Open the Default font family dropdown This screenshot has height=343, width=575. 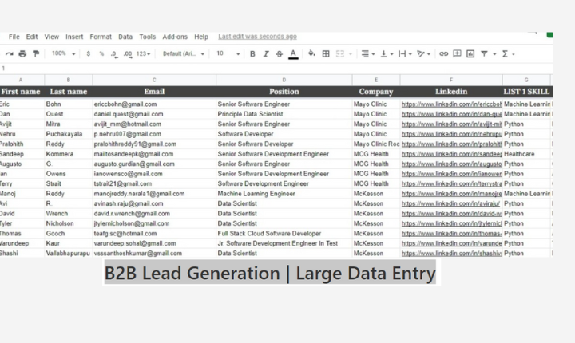click(x=184, y=53)
